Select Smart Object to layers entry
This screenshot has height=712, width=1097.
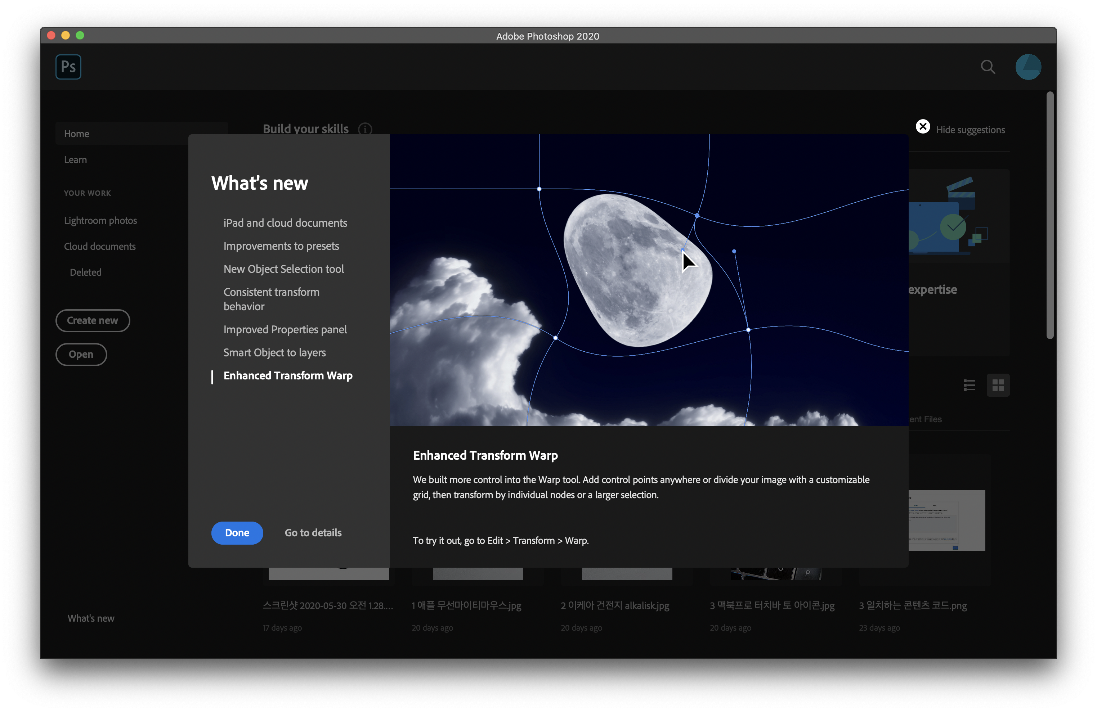(x=274, y=353)
